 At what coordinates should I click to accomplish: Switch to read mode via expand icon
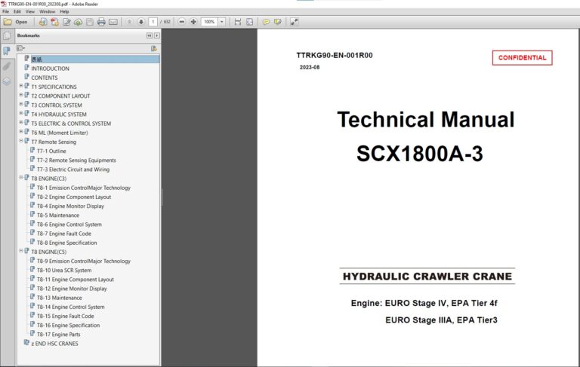coord(294,22)
